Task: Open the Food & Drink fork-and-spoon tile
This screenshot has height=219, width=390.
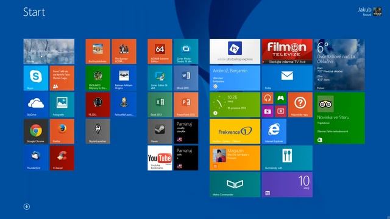Action: coord(287,158)
